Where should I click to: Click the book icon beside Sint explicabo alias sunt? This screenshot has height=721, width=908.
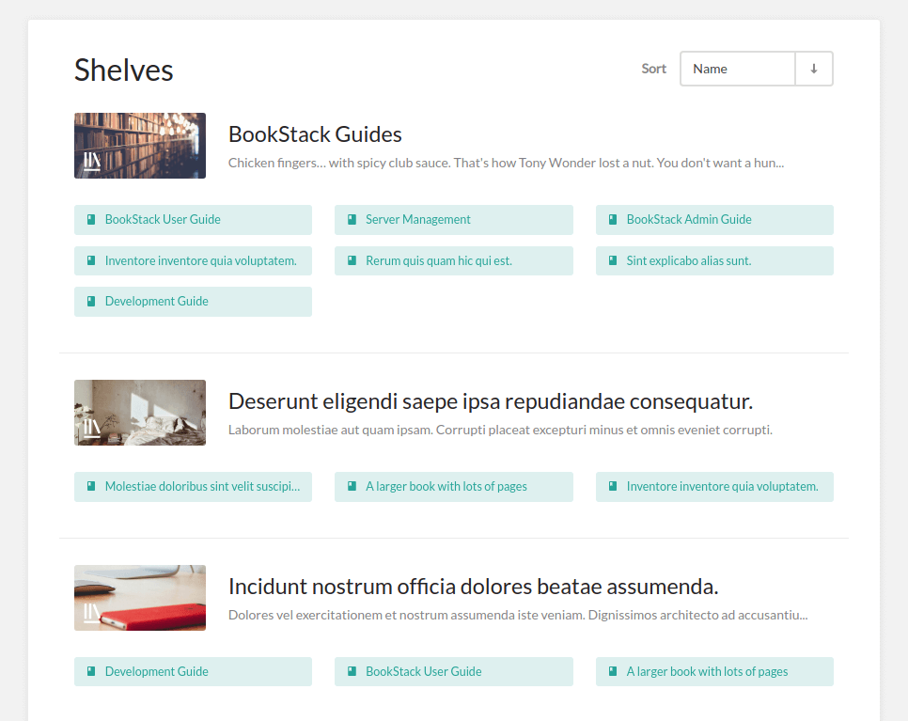(x=613, y=260)
